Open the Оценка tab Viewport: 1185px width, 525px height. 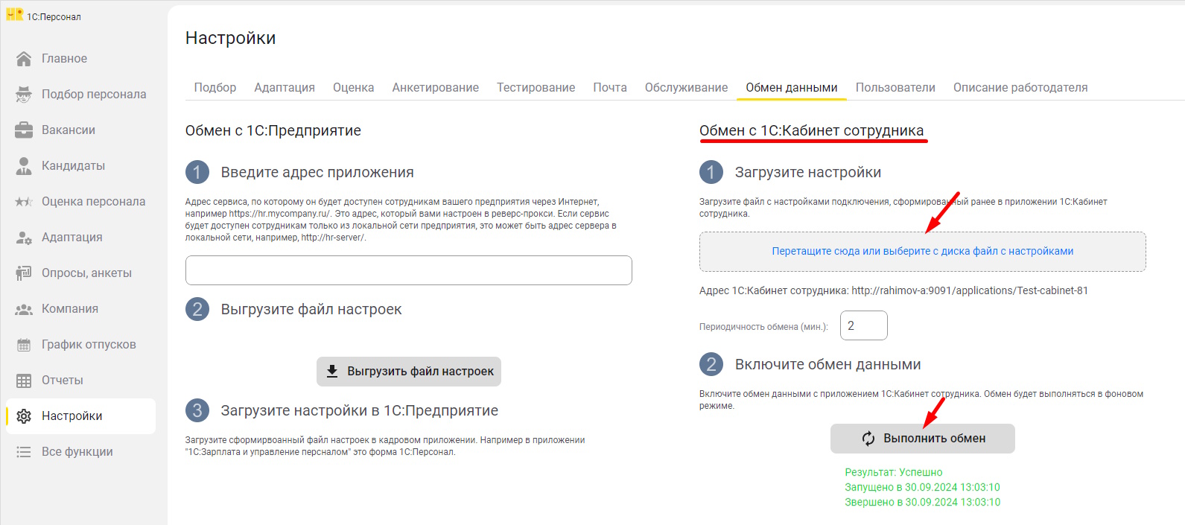(x=354, y=87)
